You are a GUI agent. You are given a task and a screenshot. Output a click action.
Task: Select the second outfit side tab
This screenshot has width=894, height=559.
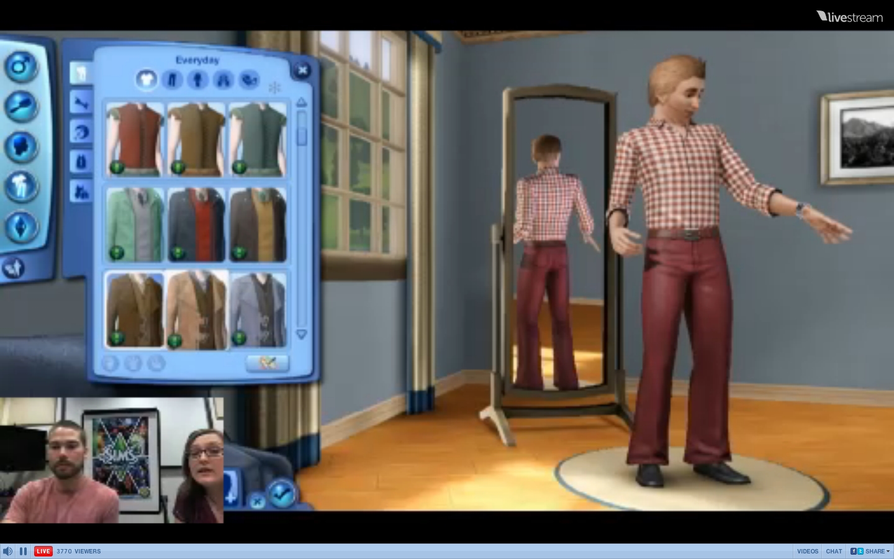tap(81, 102)
